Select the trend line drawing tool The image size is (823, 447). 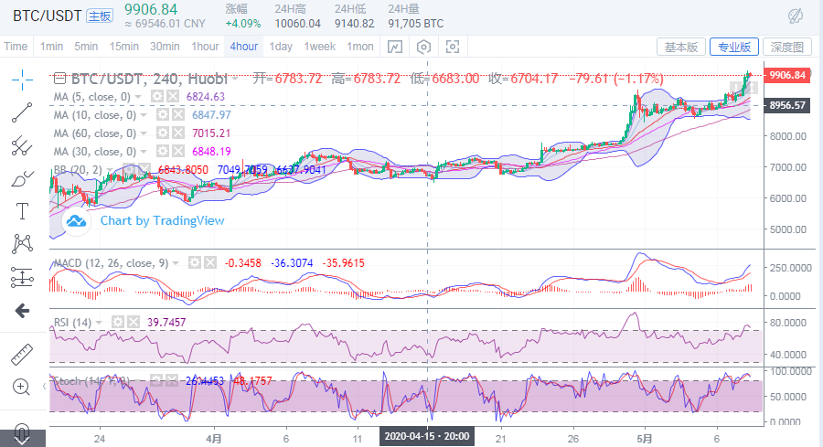[x=22, y=112]
